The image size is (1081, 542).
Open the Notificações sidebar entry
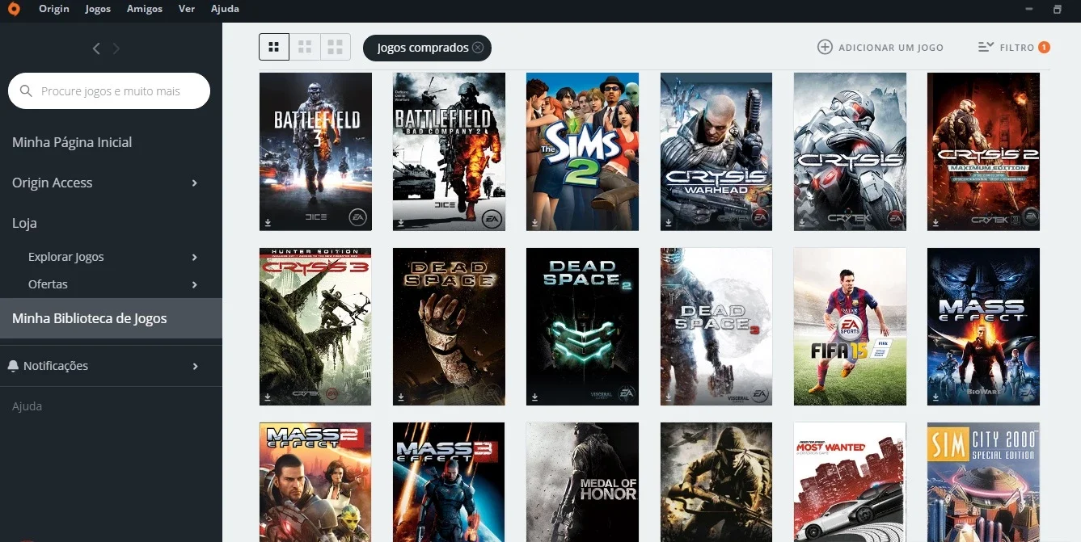tap(56, 366)
